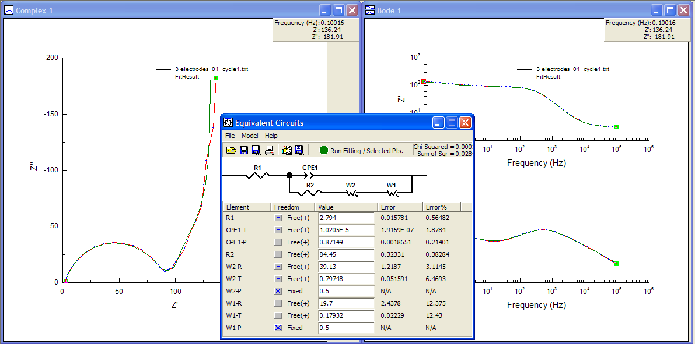Edit CPE1-T value field 1.0205E-5
Viewport: 695px width, 344px height.
point(347,230)
